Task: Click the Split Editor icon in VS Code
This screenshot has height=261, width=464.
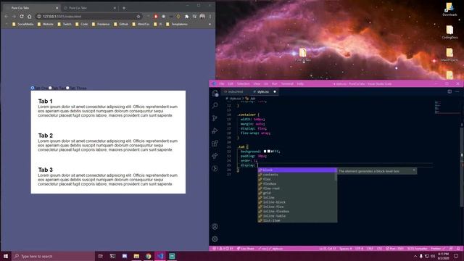Action: coord(449,92)
